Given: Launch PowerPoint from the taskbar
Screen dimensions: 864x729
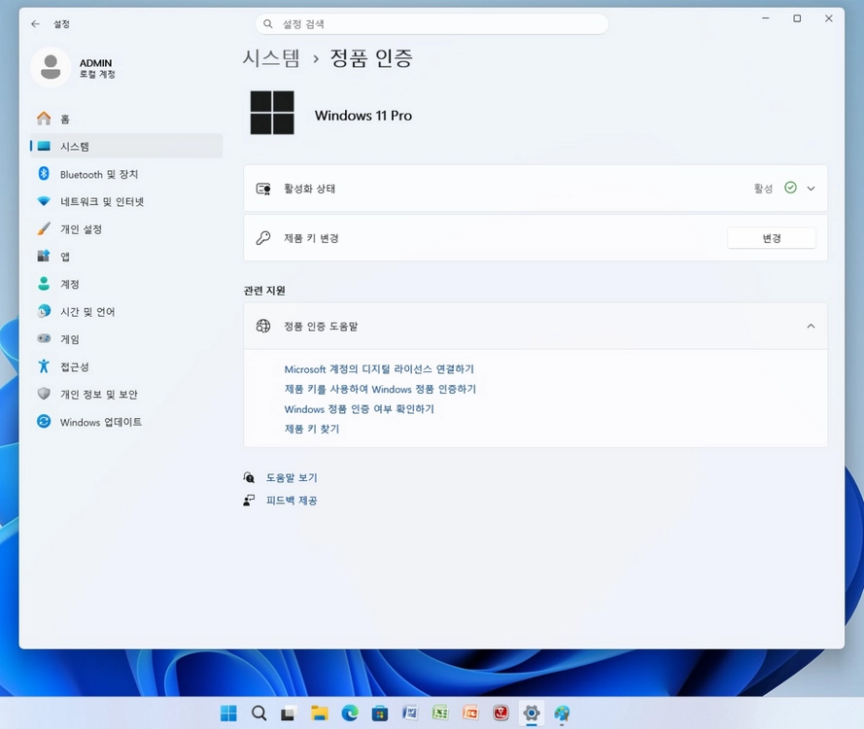Looking at the screenshot, I should coord(470,713).
